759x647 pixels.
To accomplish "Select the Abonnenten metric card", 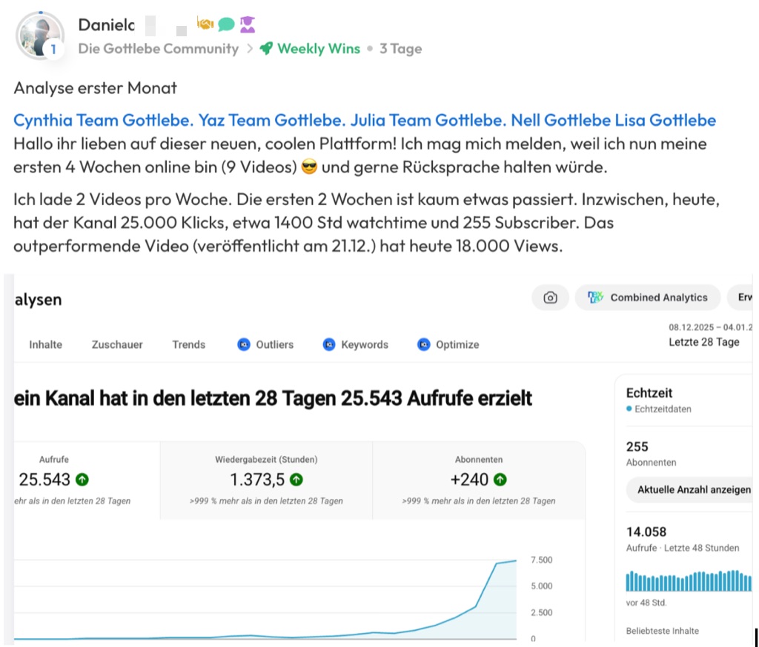I will click(479, 480).
